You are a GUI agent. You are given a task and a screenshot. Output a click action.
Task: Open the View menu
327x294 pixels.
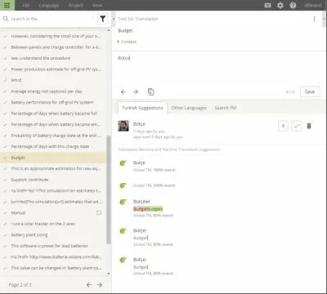click(97, 5)
